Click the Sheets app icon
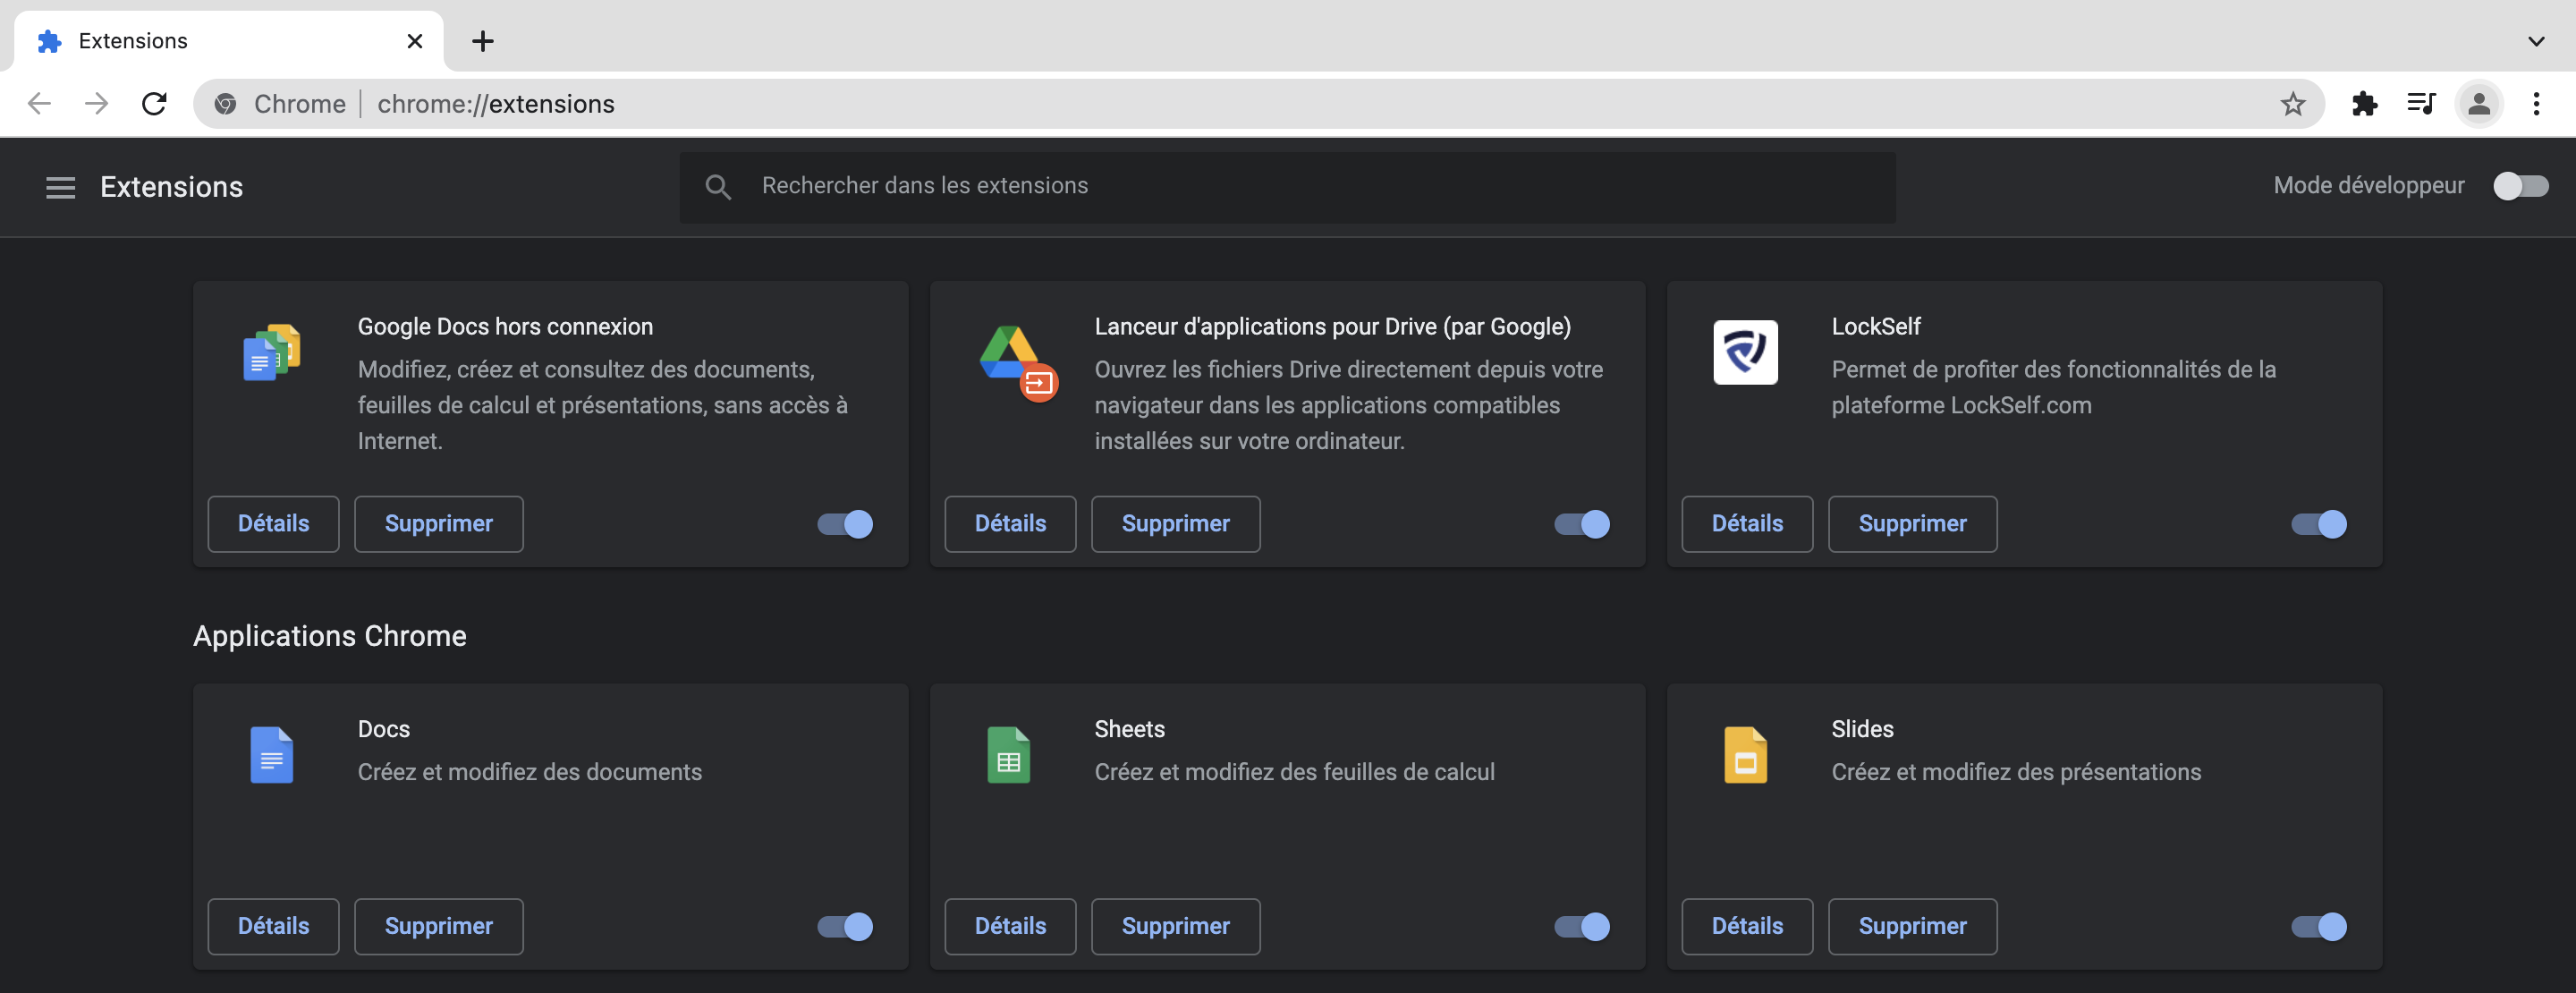The width and height of the screenshot is (2576, 993). [1008, 754]
